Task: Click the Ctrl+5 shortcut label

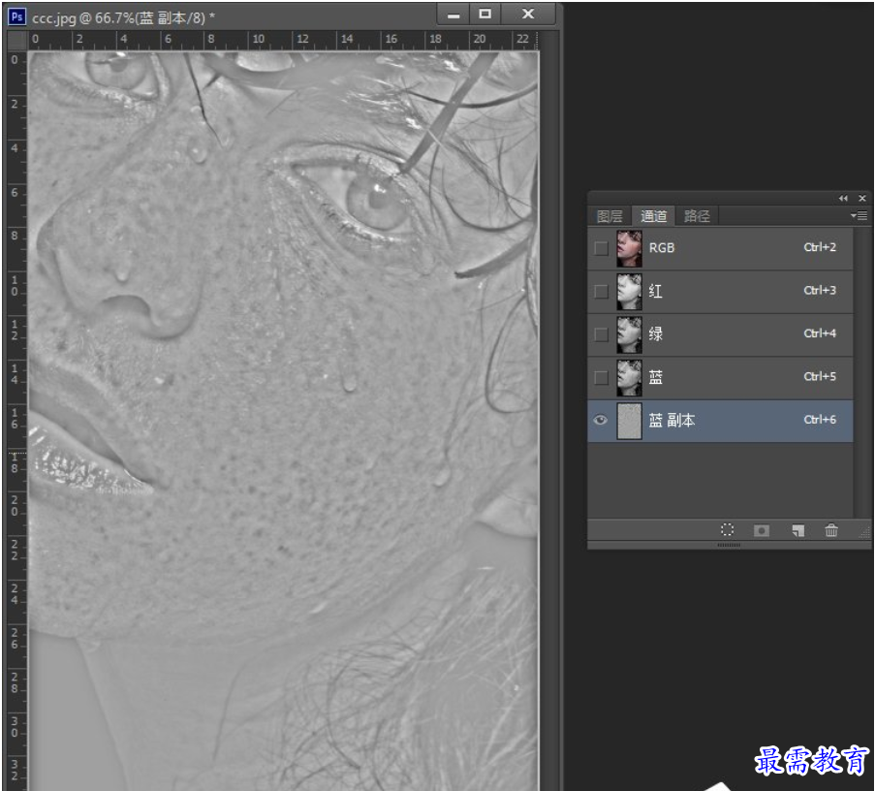Action: point(820,377)
